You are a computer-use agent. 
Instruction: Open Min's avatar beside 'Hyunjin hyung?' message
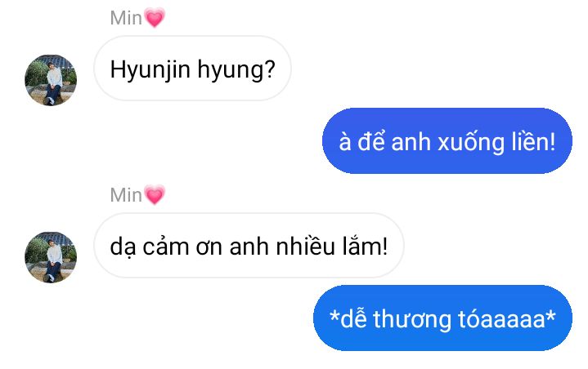coord(51,80)
